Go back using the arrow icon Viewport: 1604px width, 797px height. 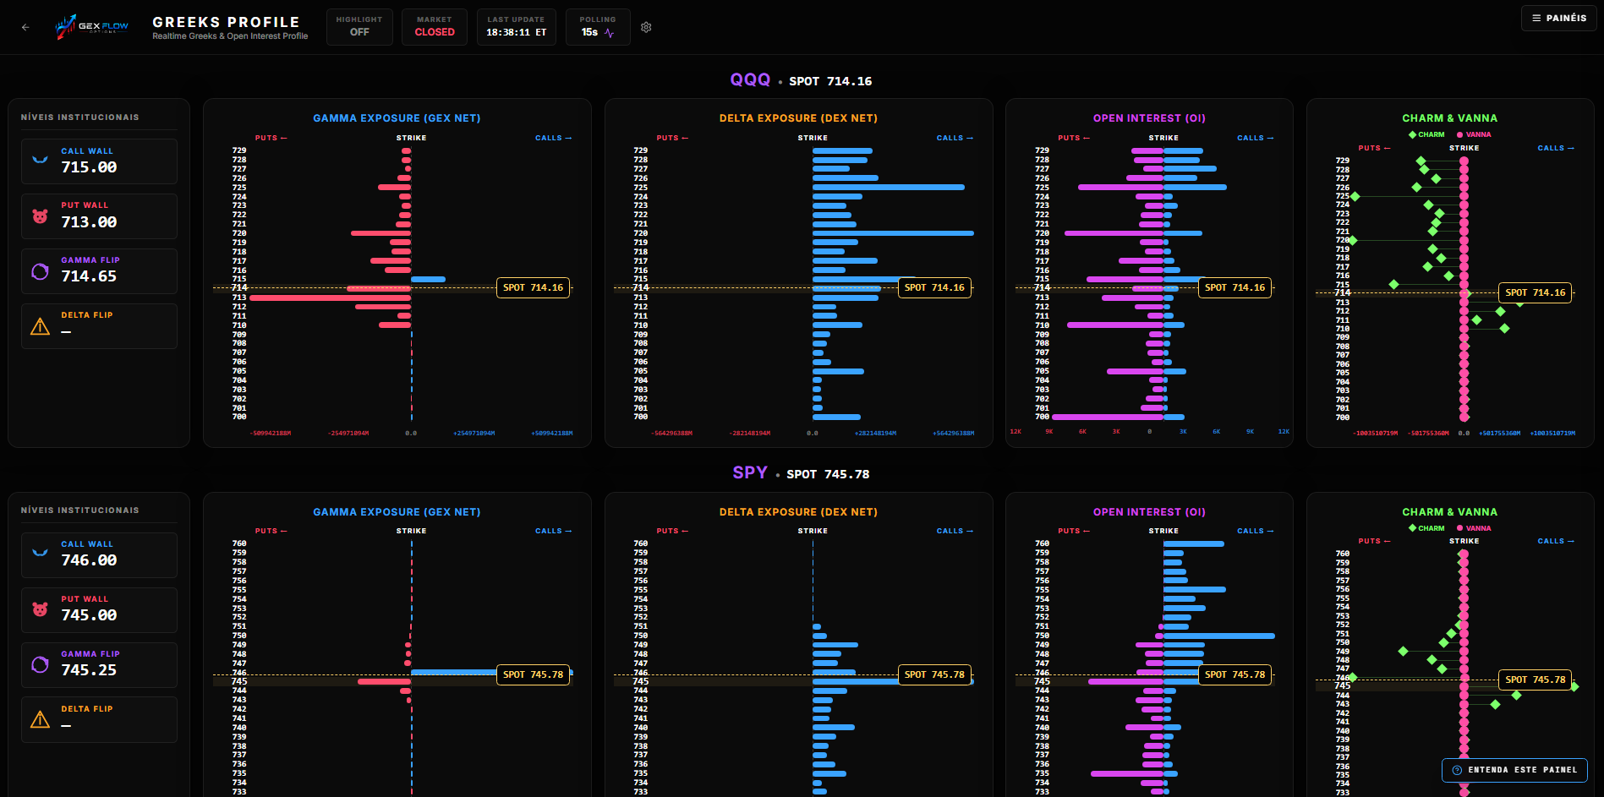tap(25, 27)
